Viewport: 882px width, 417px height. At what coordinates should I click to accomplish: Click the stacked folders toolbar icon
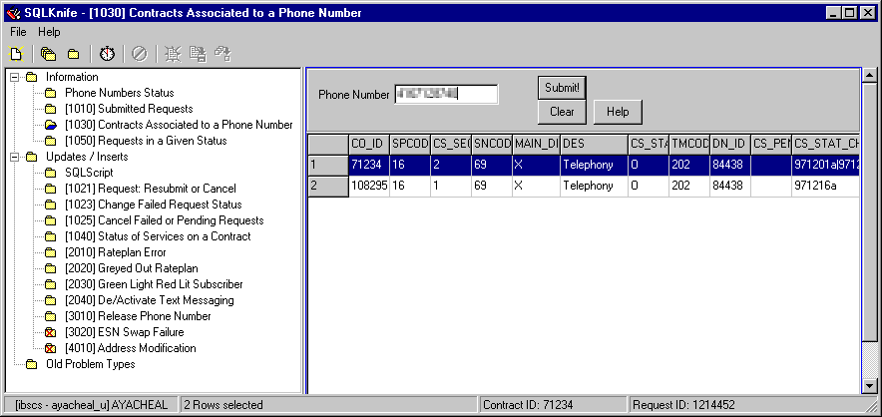point(49,53)
